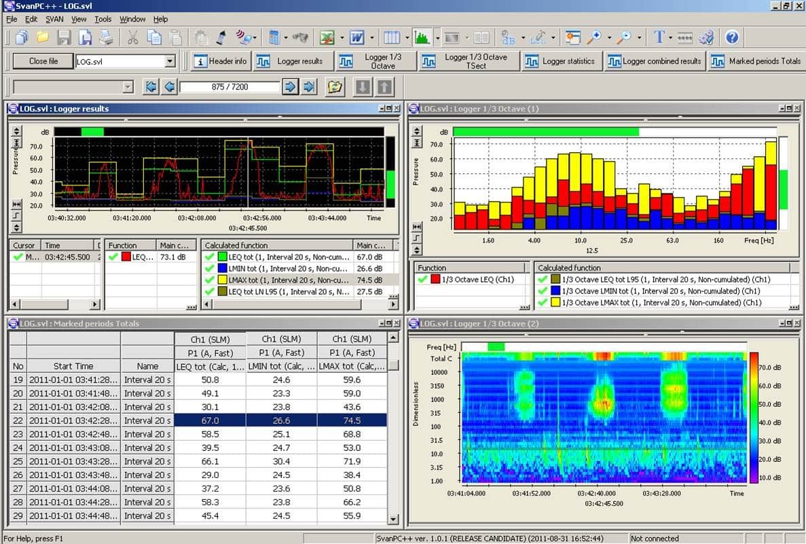806x544 pixels.
Task: Click the red LEQ function color swatch
Action: click(126, 257)
